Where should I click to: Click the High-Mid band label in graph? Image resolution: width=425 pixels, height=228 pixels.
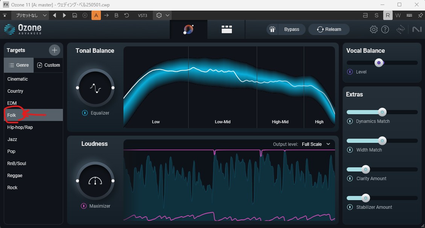click(x=280, y=122)
